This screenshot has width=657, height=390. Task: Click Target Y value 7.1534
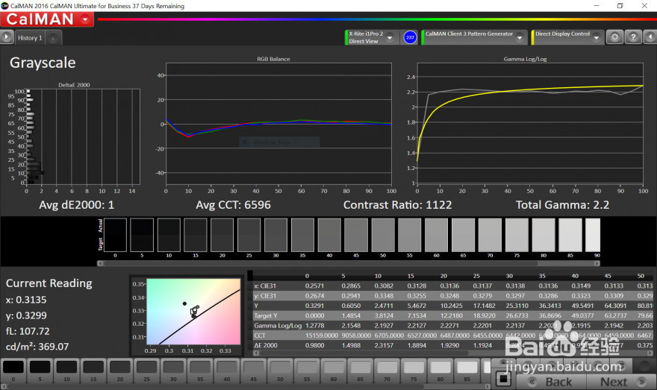point(417,315)
